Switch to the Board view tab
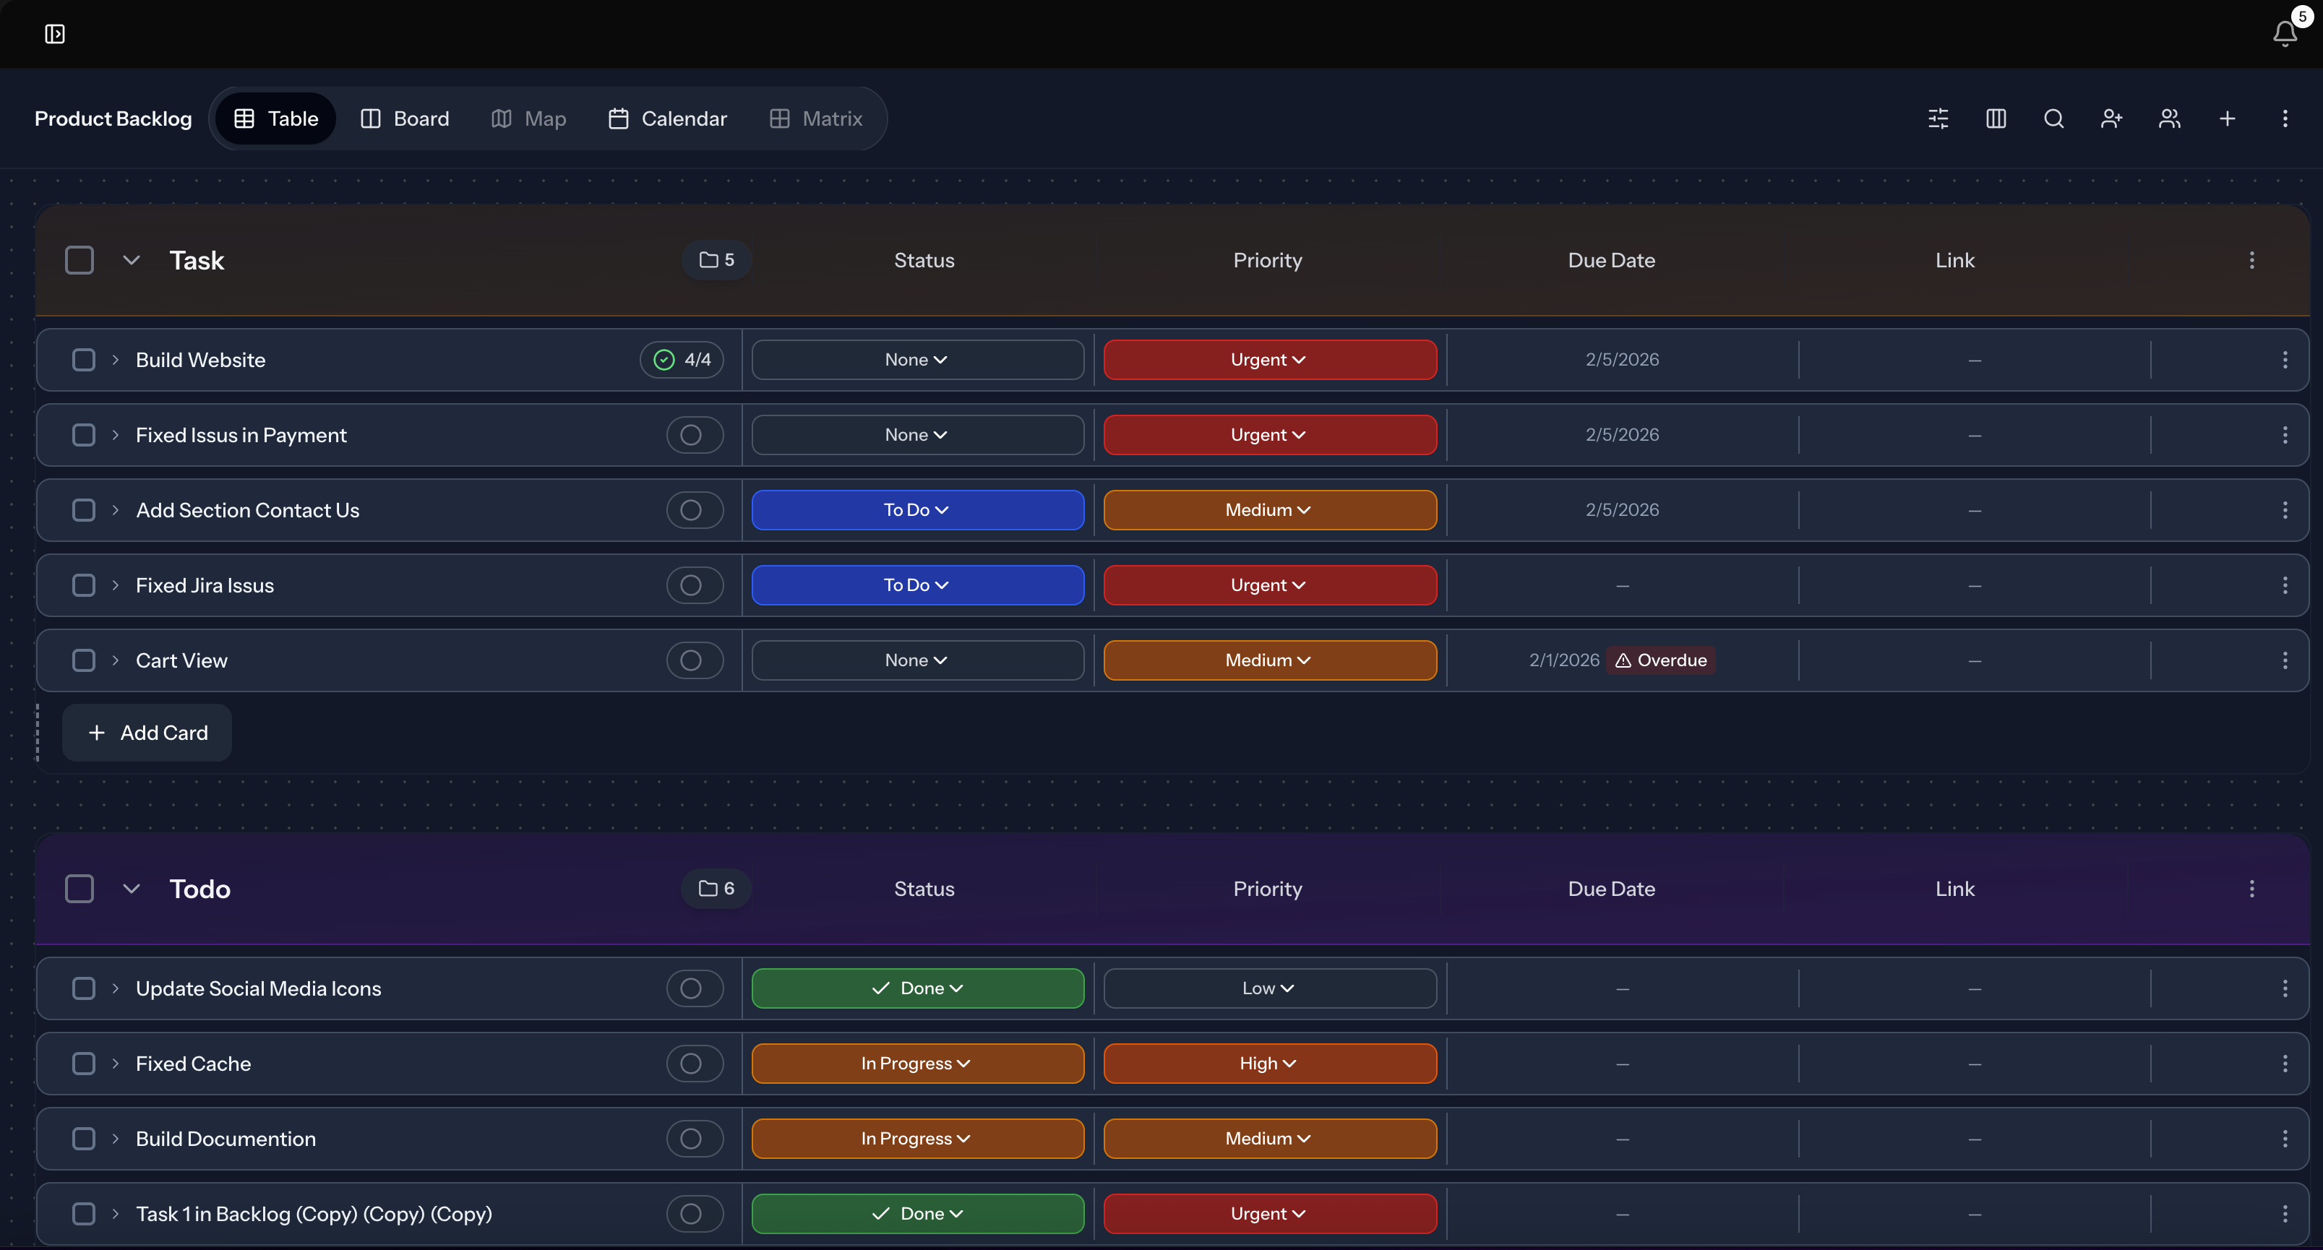 pyautogui.click(x=405, y=119)
